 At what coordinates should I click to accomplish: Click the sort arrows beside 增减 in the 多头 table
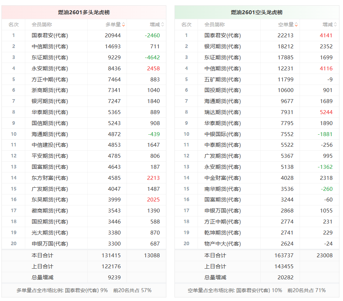point(162,25)
